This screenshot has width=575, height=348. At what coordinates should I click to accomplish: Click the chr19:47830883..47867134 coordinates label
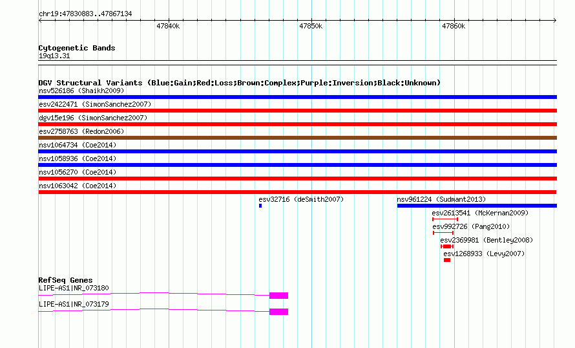pos(85,14)
